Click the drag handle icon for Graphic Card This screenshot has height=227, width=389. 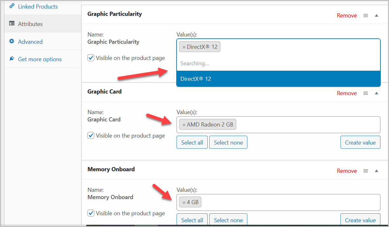click(366, 93)
